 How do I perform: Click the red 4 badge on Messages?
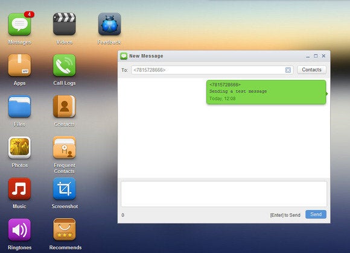(x=29, y=14)
